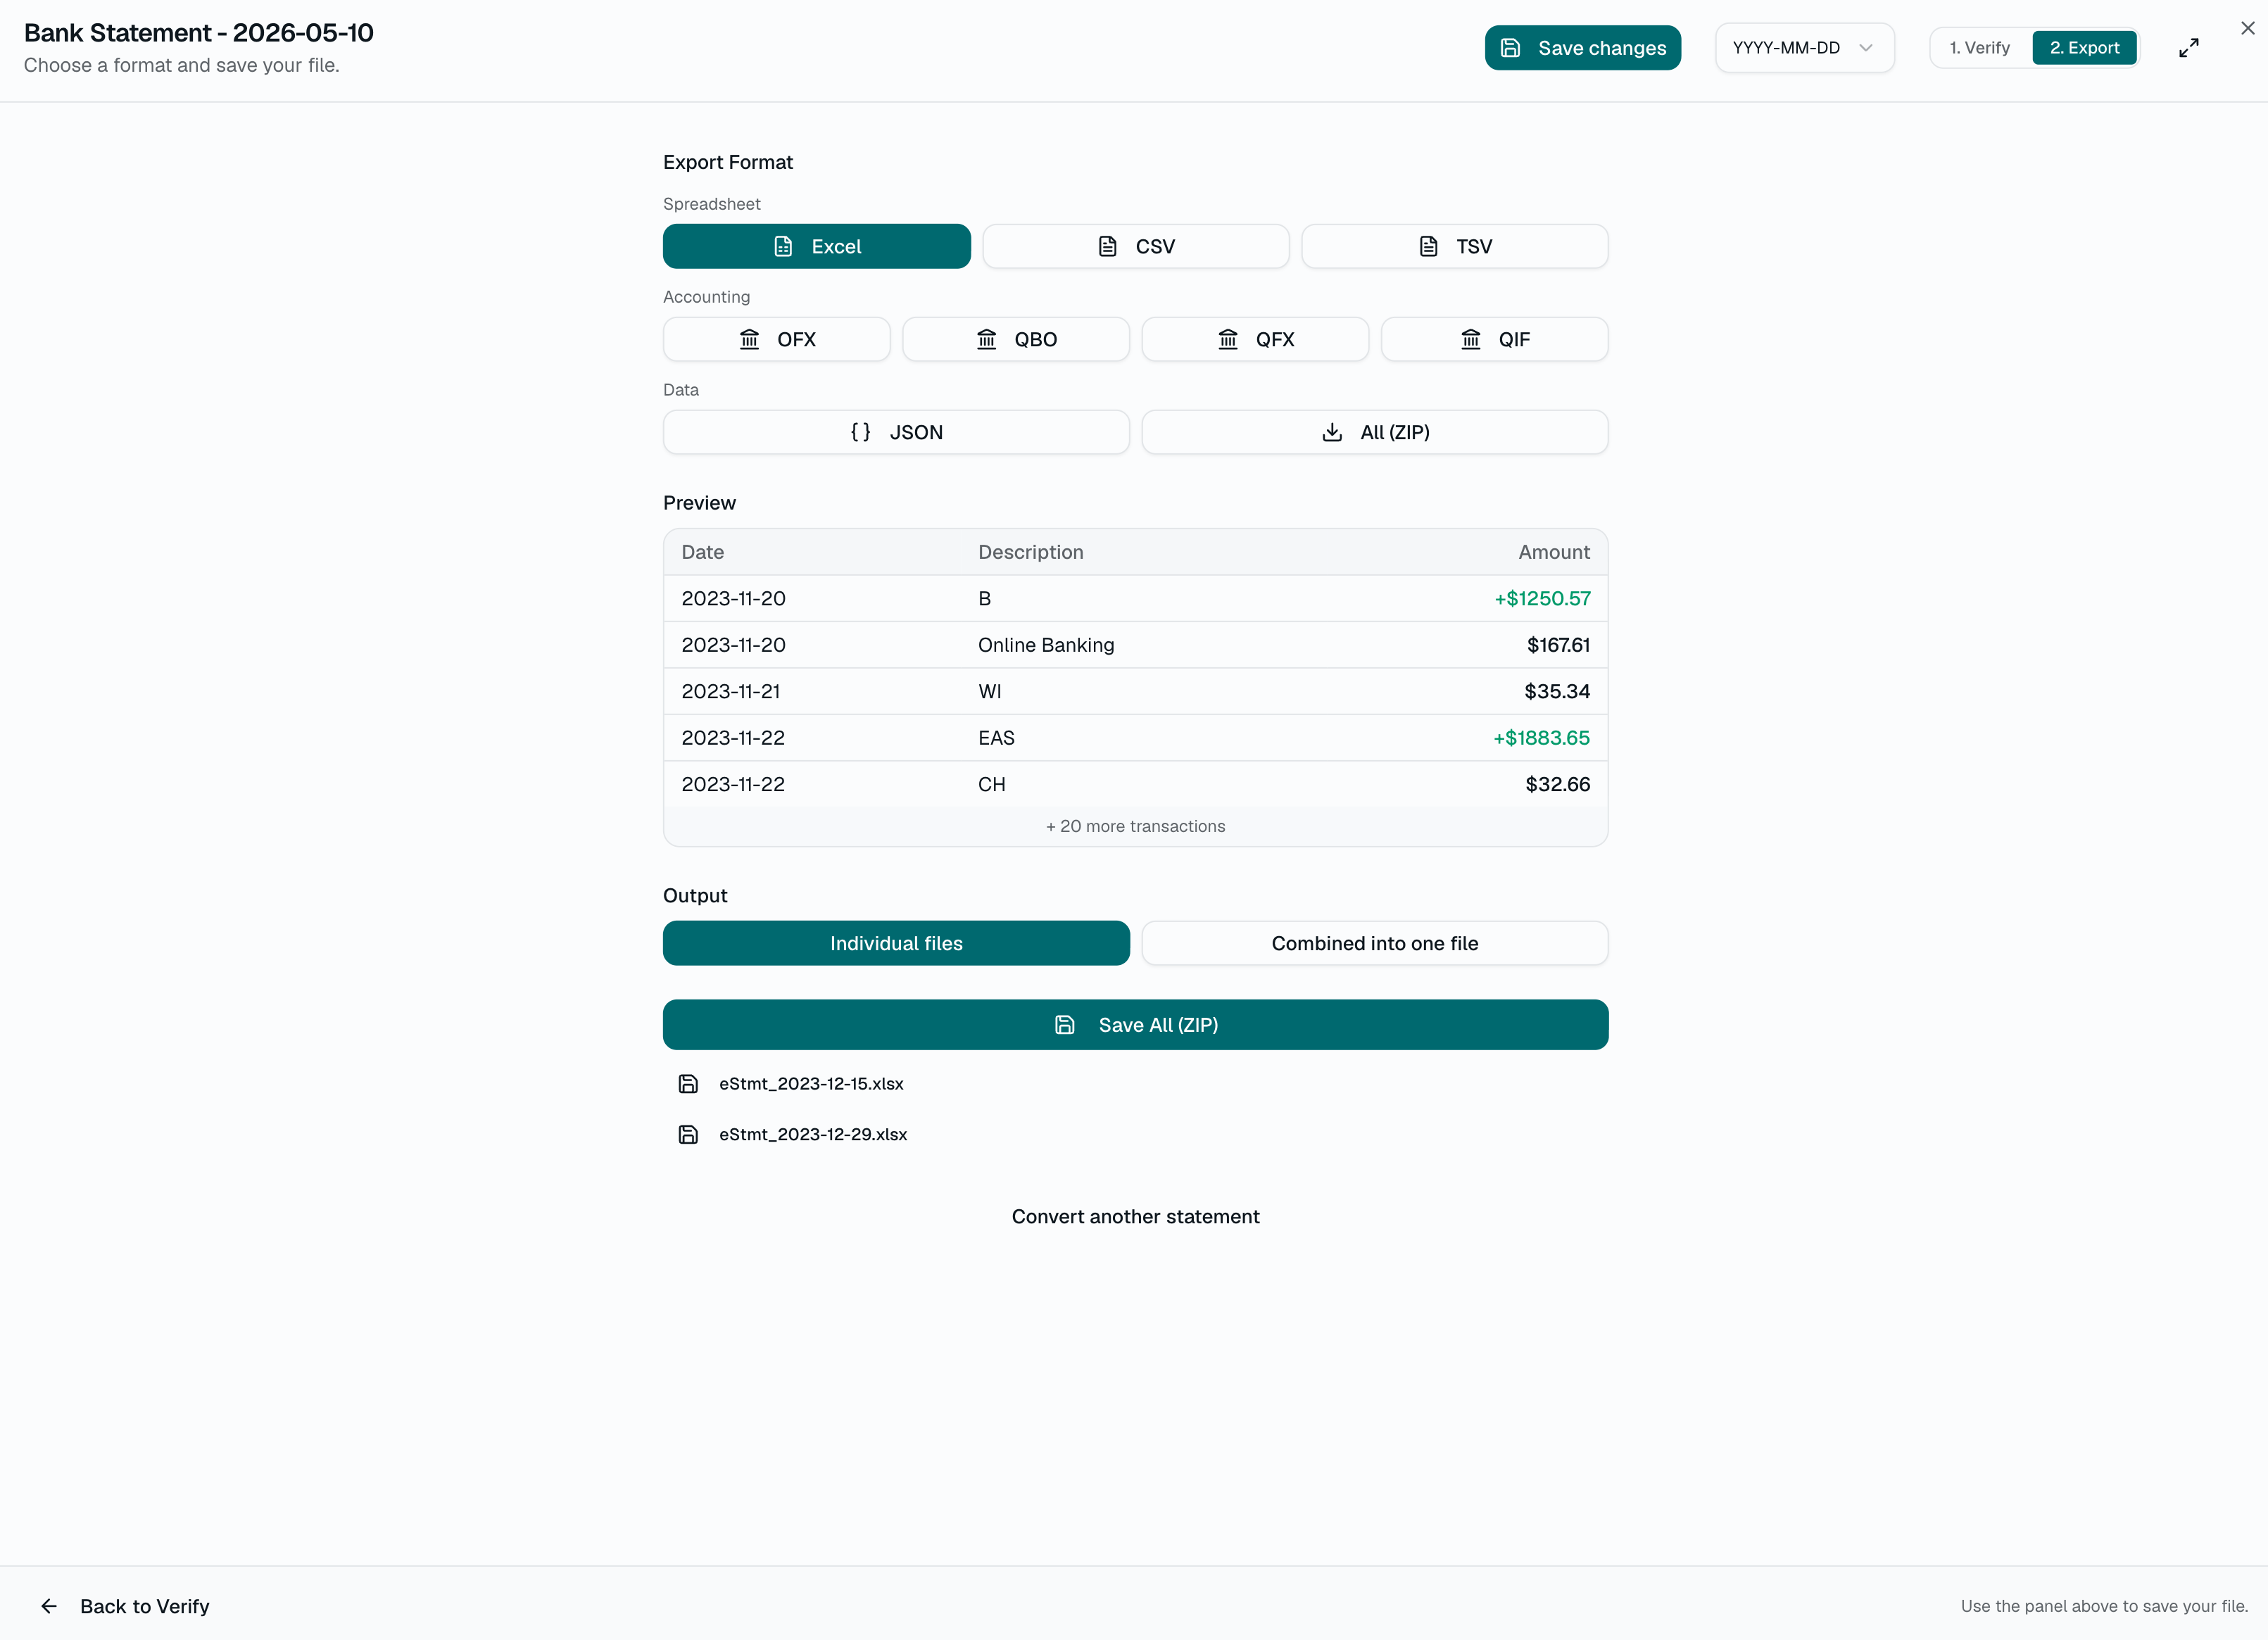Click the WI description cell
The width and height of the screenshot is (2268, 1640).
(989, 691)
